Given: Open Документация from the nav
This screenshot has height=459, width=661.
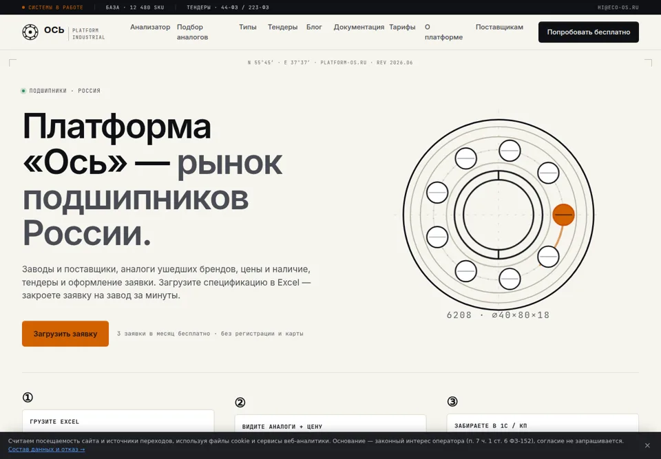Looking at the screenshot, I should point(359,27).
